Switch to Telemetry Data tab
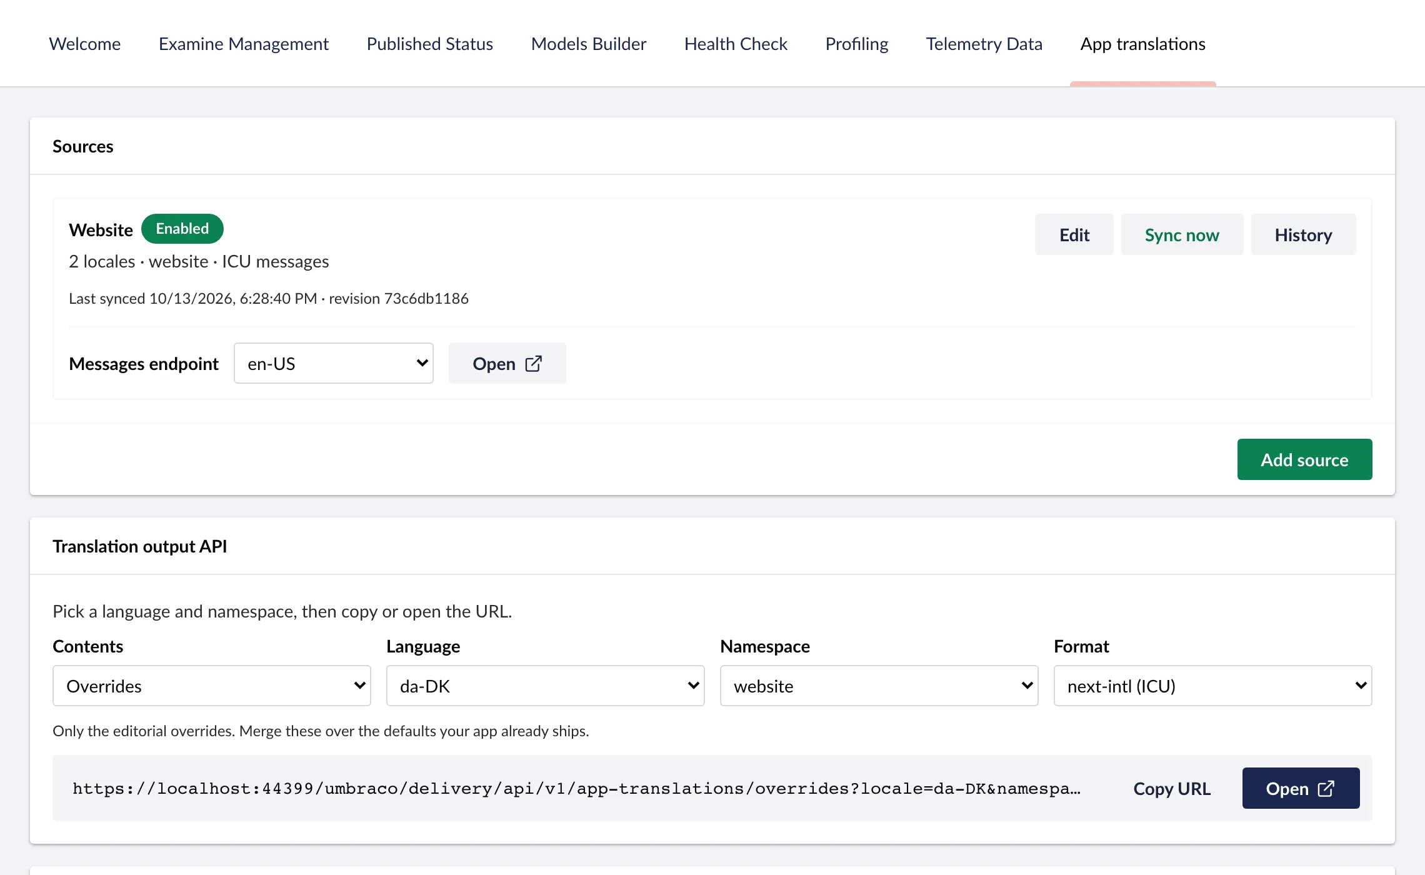Viewport: 1425px width, 875px height. (984, 44)
